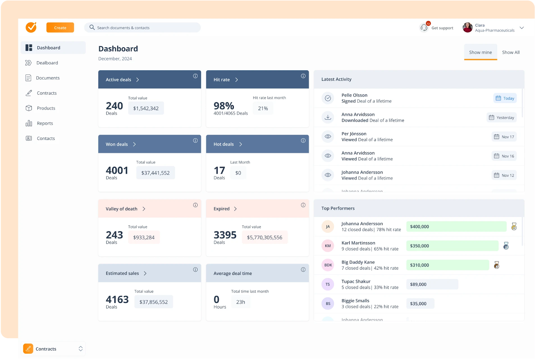Click Karl Martinsson's $350,000 progress bar
This screenshot has width=535, height=359.
click(452, 246)
